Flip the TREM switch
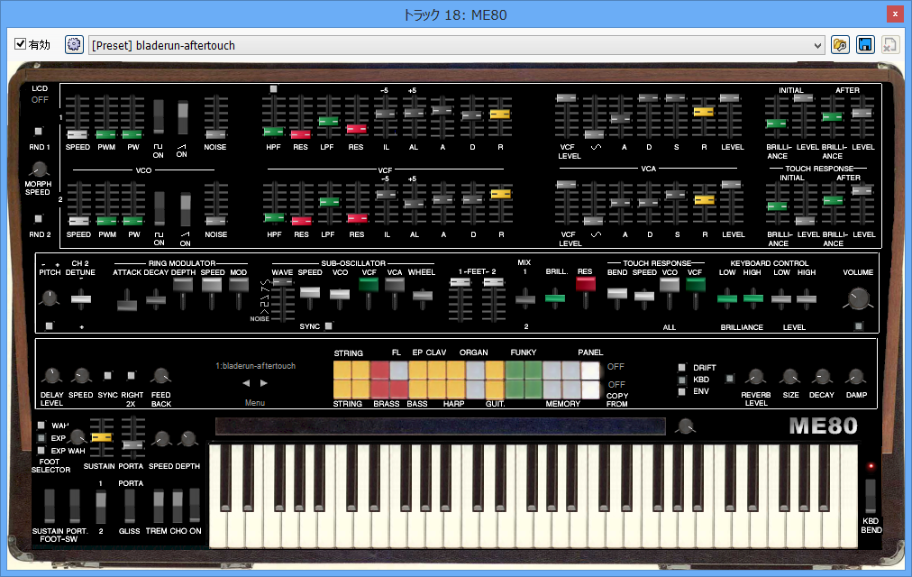Image resolution: width=912 pixels, height=577 pixels. [159, 506]
